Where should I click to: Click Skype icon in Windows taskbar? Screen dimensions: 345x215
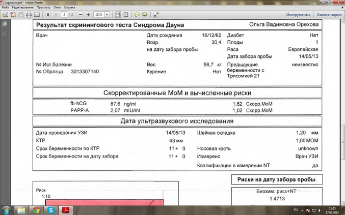tap(51, 209)
